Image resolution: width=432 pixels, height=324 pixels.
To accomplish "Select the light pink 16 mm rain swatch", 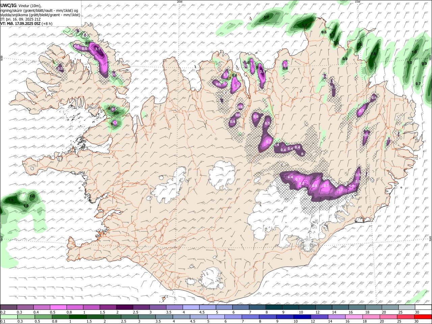I will click(354, 317).
